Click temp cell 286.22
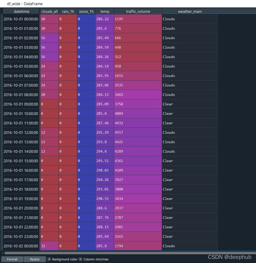256x263 pixels. pyautogui.click(x=105, y=19)
